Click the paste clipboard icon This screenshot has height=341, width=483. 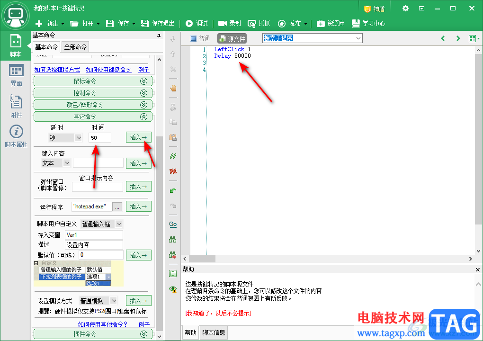[173, 137]
